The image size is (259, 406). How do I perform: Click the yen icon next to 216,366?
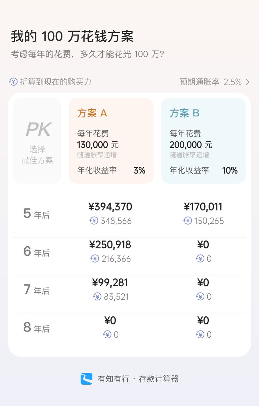[x=95, y=259]
